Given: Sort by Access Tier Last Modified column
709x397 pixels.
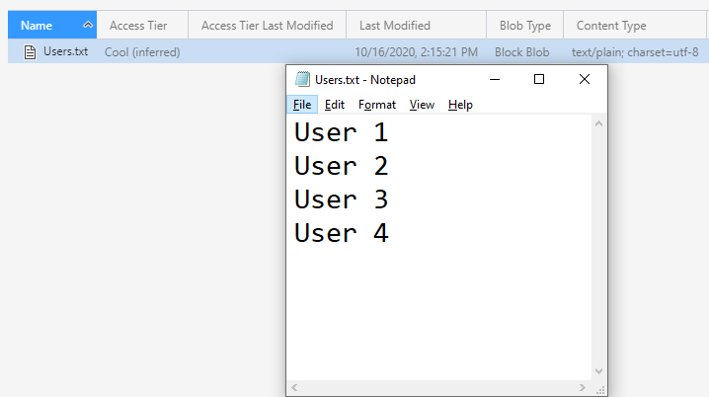Looking at the screenshot, I should (268, 26).
